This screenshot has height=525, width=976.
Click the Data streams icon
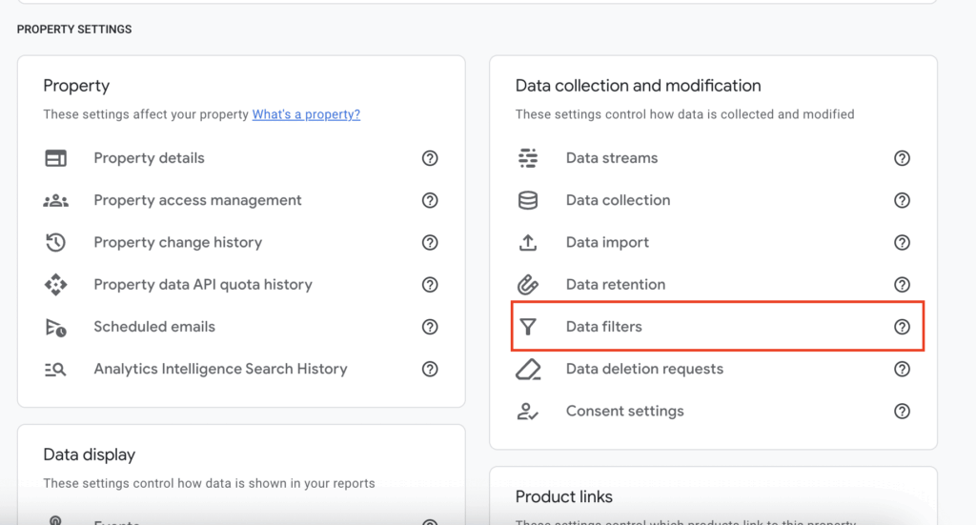pyautogui.click(x=528, y=158)
